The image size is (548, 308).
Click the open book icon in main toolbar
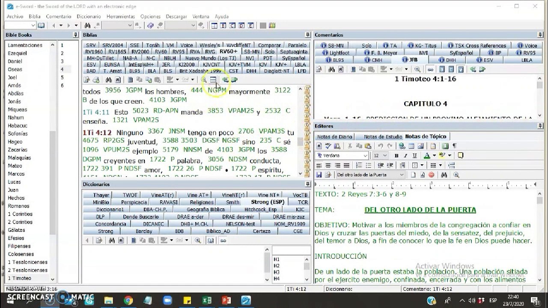[x=42, y=26]
